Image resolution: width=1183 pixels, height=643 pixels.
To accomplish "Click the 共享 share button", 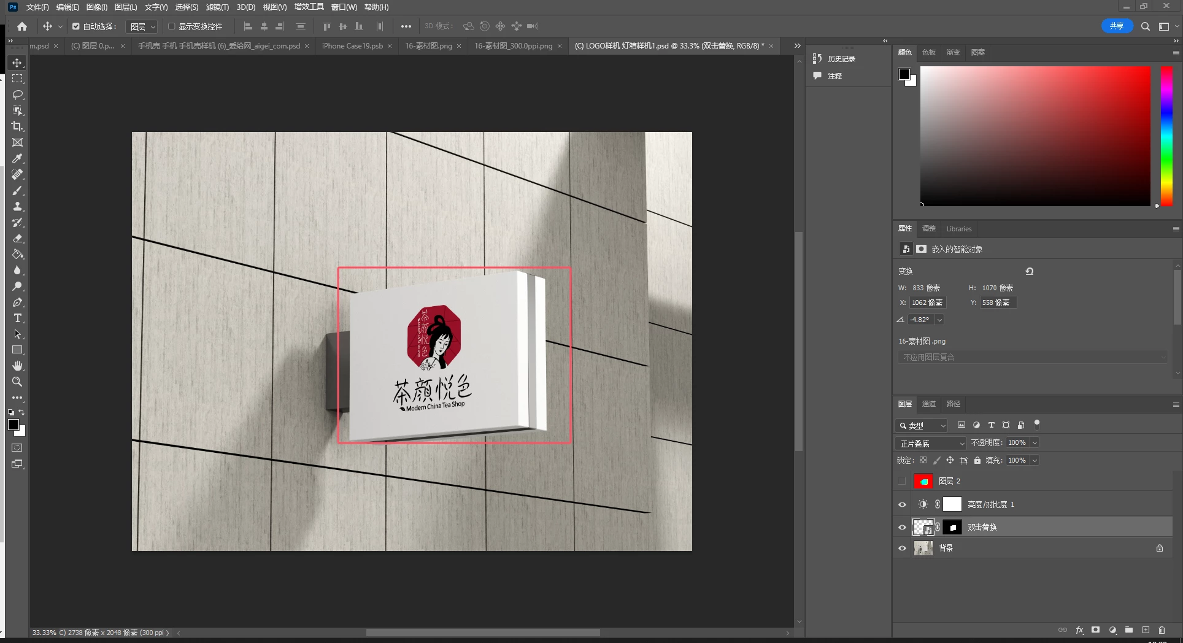I will click(x=1117, y=26).
